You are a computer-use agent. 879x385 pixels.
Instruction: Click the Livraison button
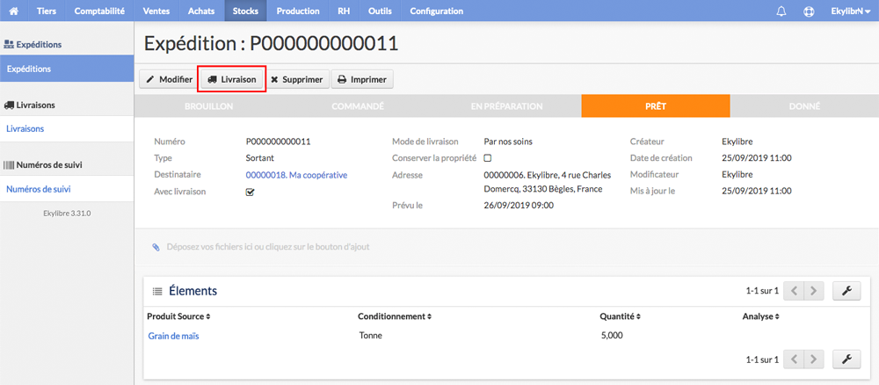231,80
